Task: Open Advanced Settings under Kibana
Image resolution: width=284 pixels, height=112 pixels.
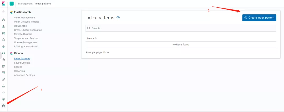Action: tap(24, 75)
